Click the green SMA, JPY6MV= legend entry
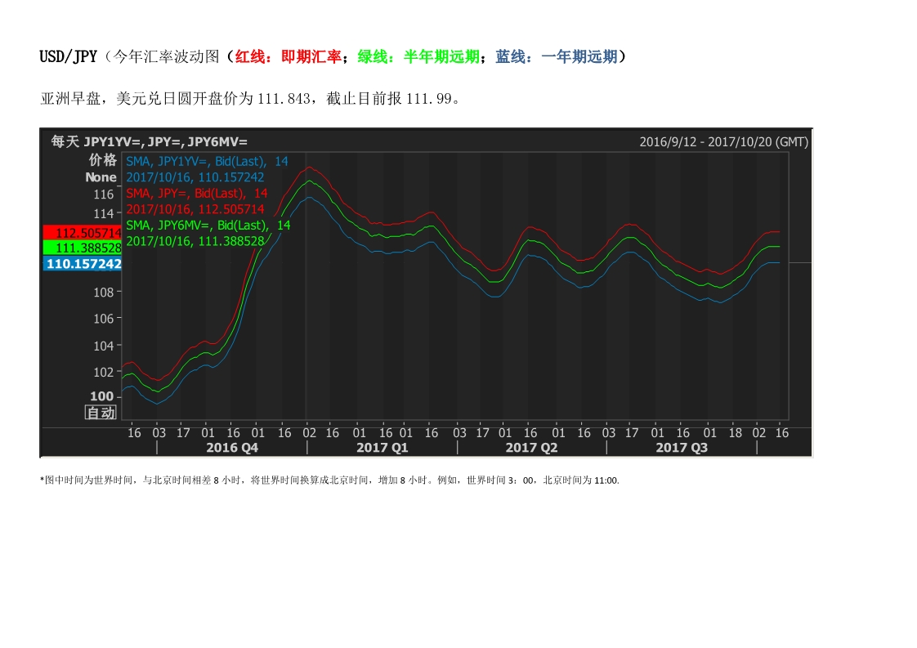This screenshot has width=917, height=648. click(x=208, y=226)
